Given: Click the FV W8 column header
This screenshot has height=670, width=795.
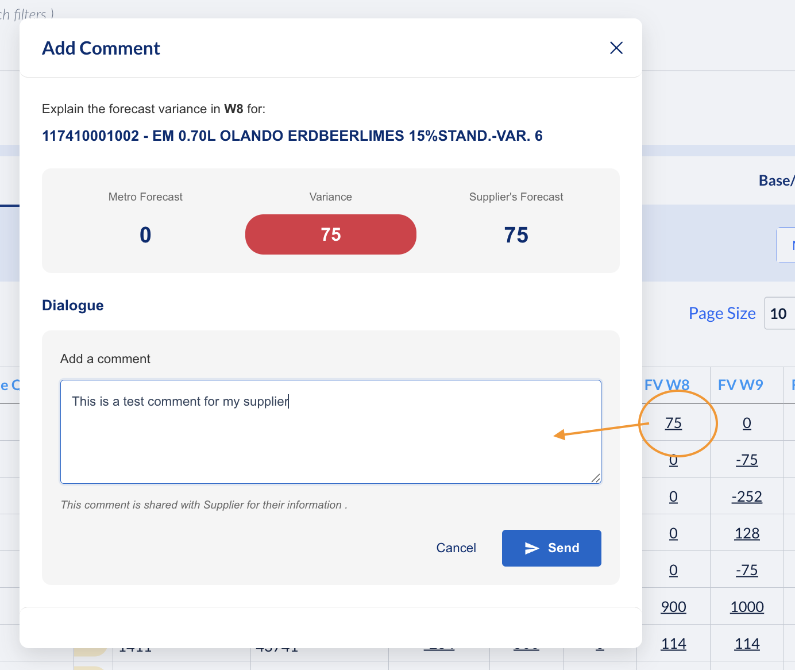Looking at the screenshot, I should 667,385.
